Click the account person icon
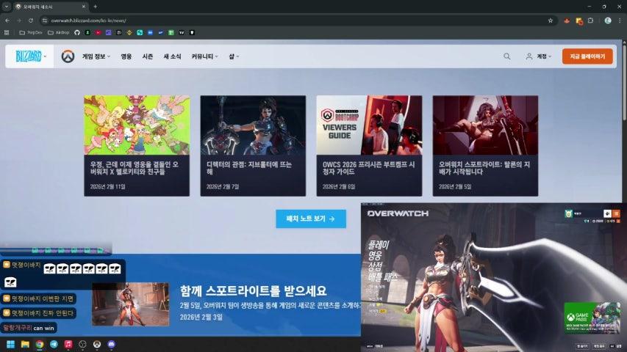This screenshot has width=627, height=352. [x=529, y=56]
